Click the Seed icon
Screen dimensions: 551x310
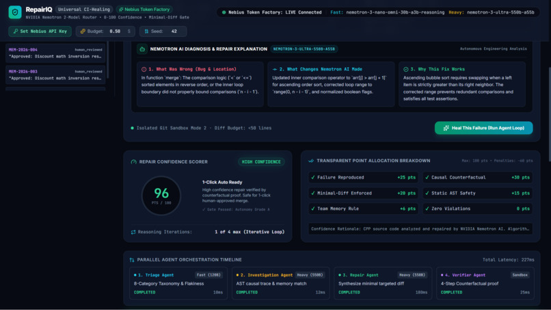tap(146, 31)
